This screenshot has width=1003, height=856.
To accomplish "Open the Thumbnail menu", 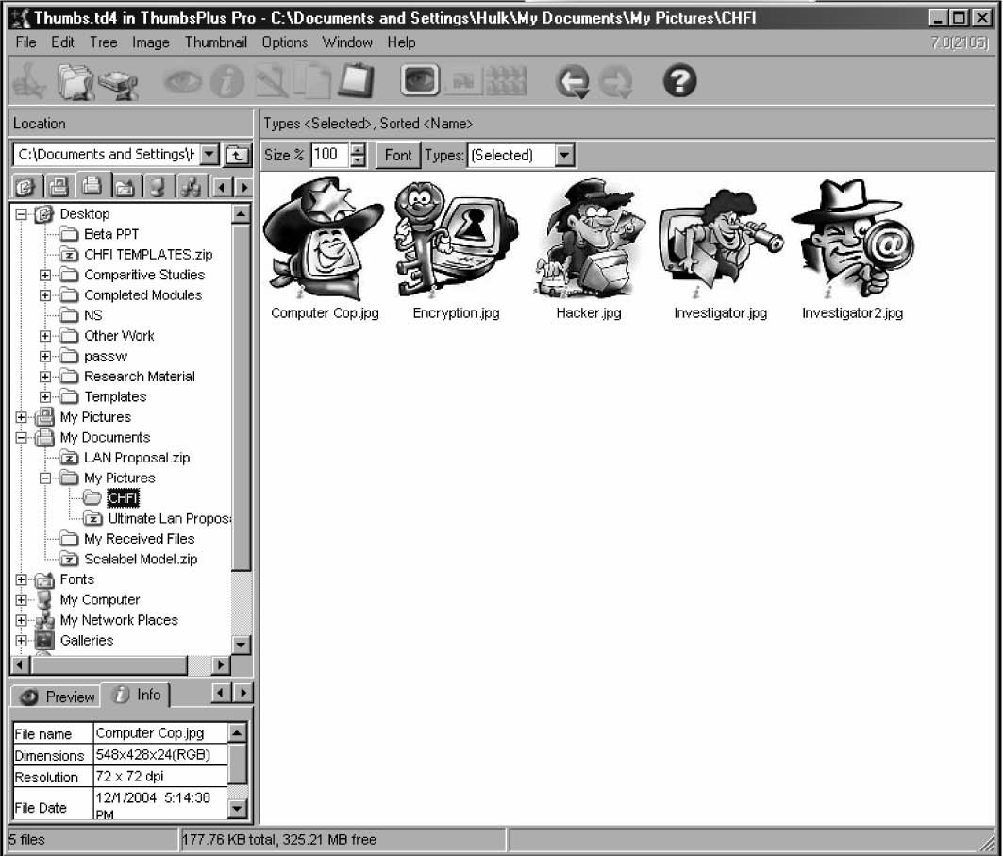I will coord(215,42).
